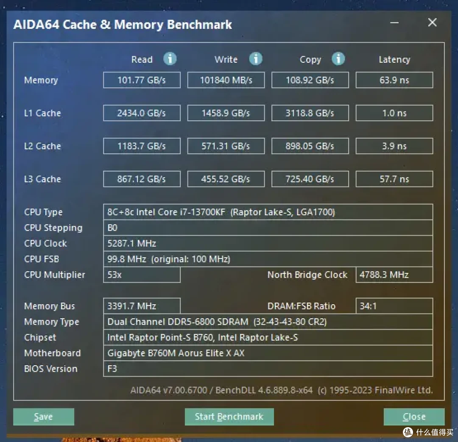Click the info icon next to Write
Viewport: 458px width, 442px height.
tap(256, 58)
